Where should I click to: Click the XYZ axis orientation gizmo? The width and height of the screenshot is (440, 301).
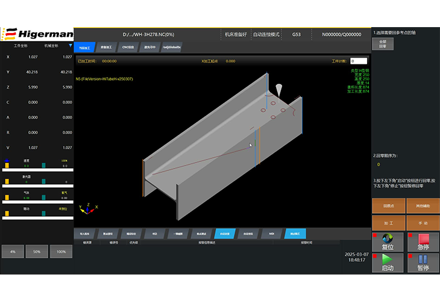[x=88, y=208]
